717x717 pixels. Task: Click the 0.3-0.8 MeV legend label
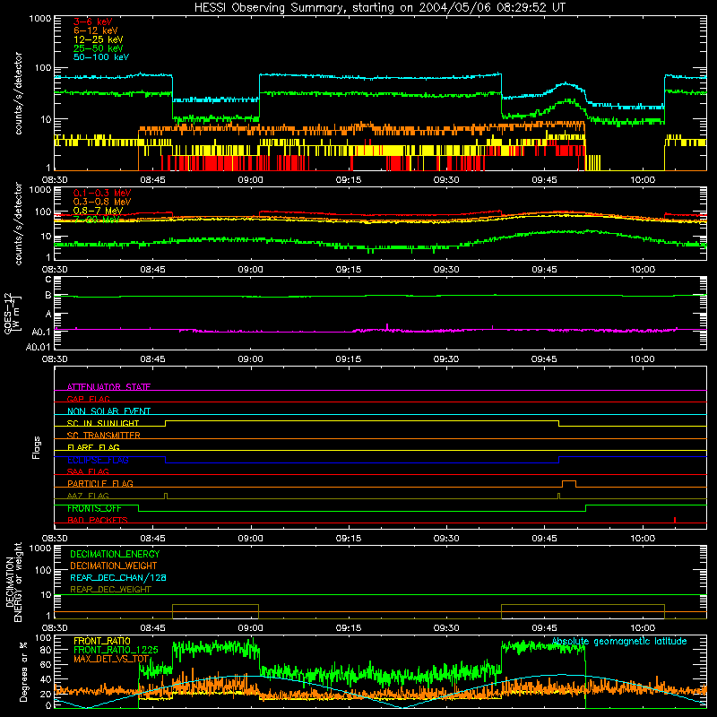[102, 202]
